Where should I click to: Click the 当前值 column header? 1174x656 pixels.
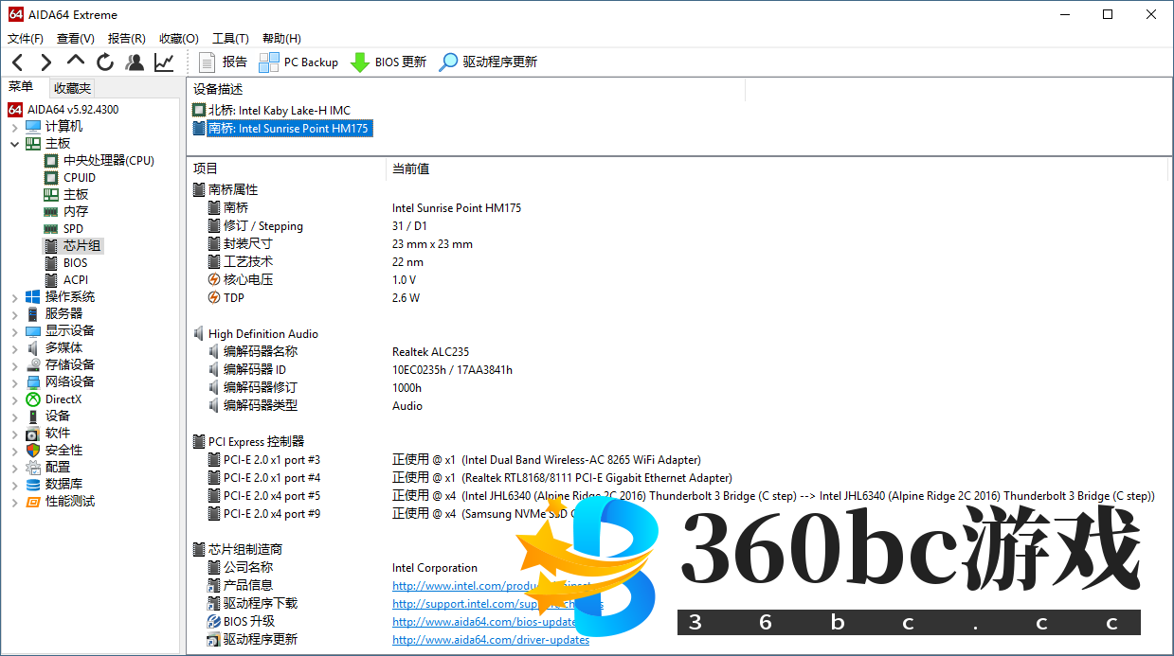coord(410,168)
